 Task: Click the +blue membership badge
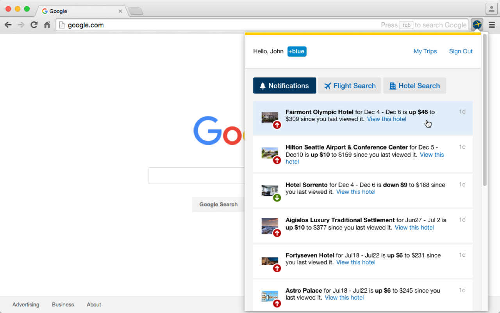[x=297, y=51]
